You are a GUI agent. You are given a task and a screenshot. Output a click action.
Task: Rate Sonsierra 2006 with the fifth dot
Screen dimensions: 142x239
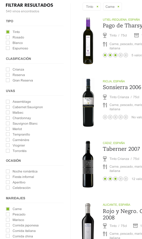(x=126, y=117)
